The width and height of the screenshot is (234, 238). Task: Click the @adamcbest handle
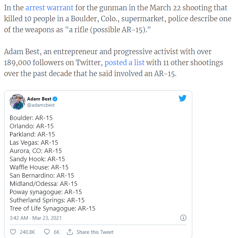41,105
